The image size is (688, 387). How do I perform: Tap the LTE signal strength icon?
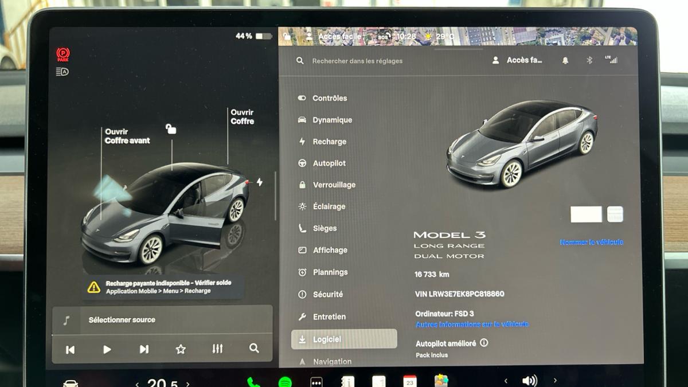click(x=611, y=59)
